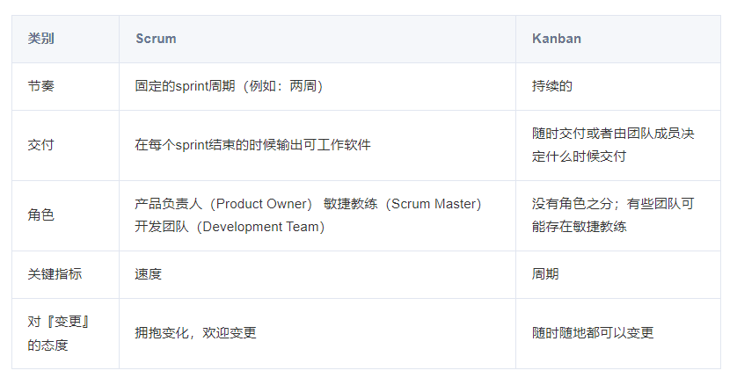Click the 随时交付或者由团队成员决定 cell

click(613, 145)
